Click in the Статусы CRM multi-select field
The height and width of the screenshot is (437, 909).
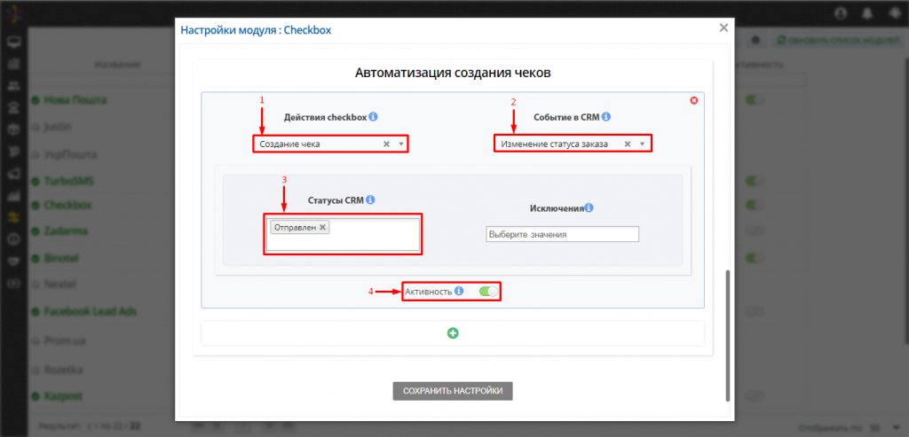coord(343,234)
